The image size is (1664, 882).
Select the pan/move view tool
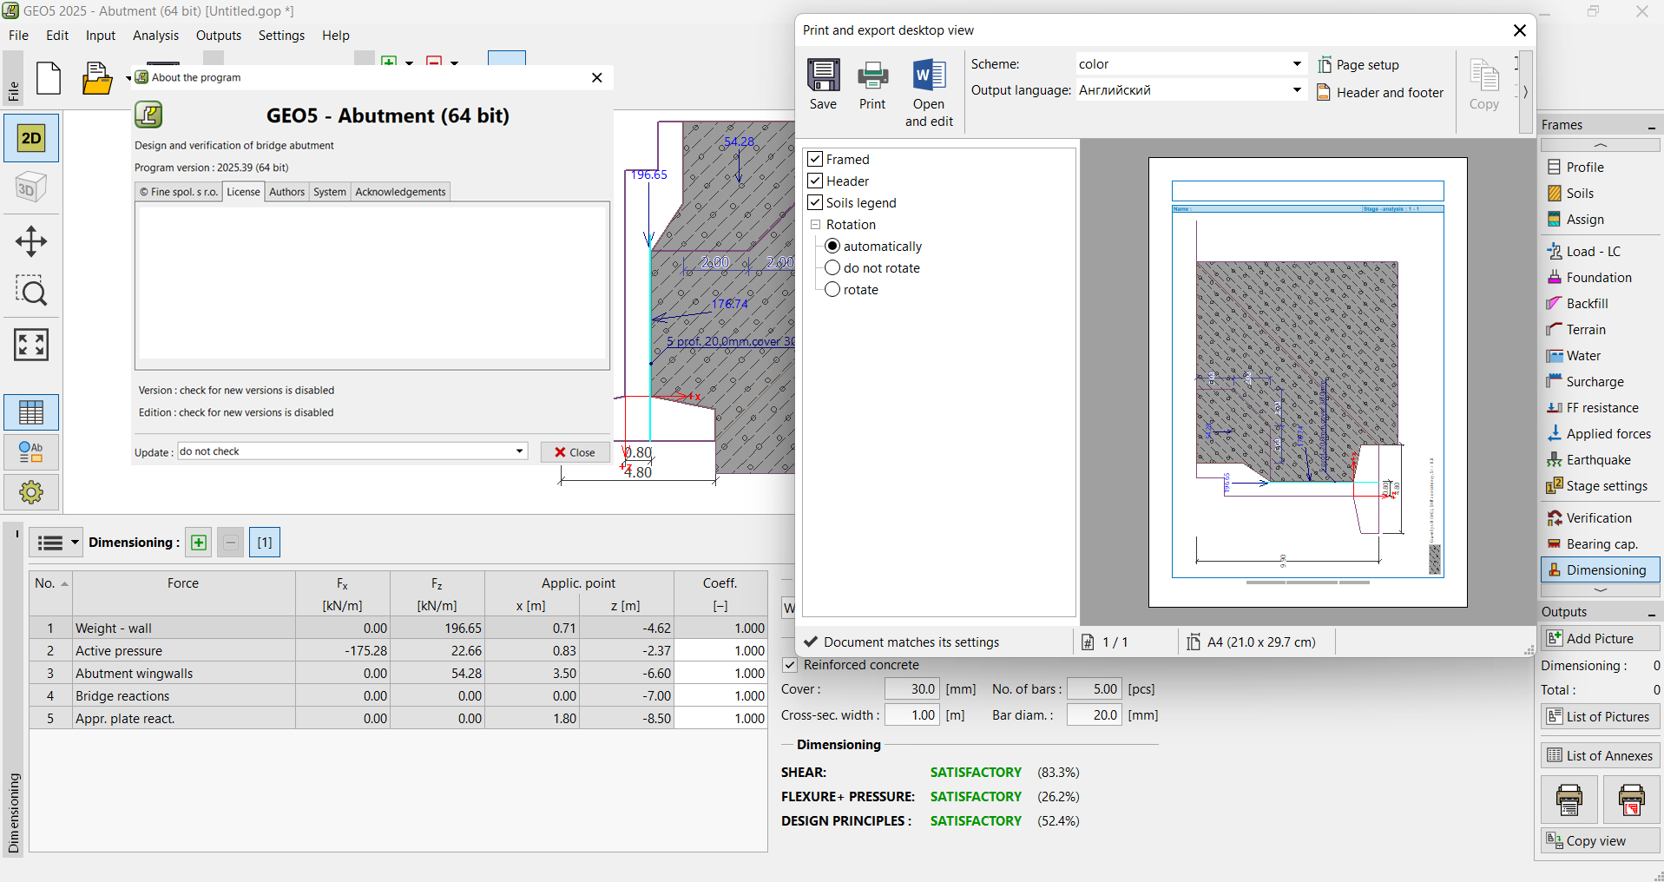[31, 241]
